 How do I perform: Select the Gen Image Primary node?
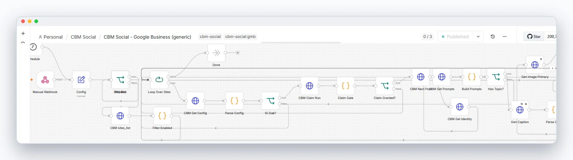(x=535, y=65)
